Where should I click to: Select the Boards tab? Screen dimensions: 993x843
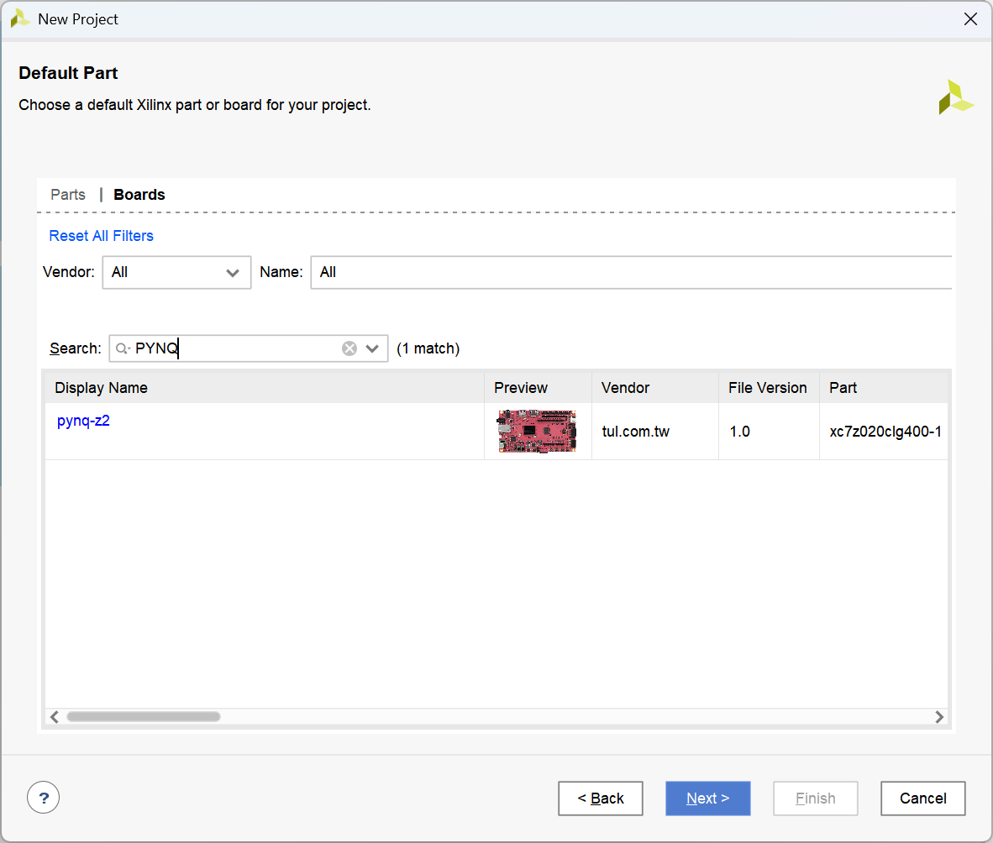[139, 194]
